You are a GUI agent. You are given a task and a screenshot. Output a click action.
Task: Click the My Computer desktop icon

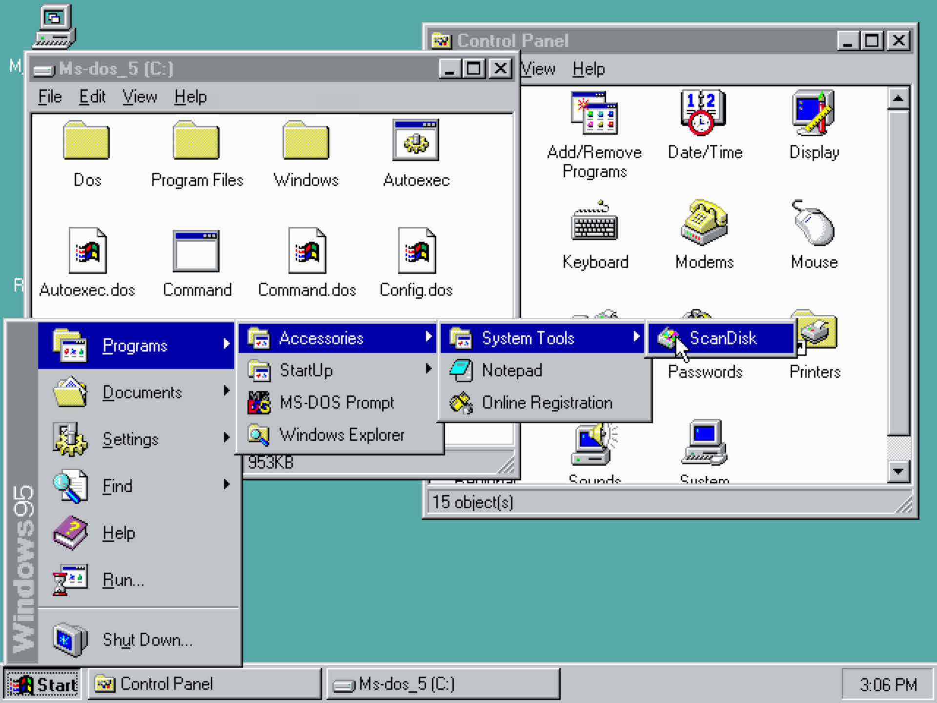tap(54, 26)
